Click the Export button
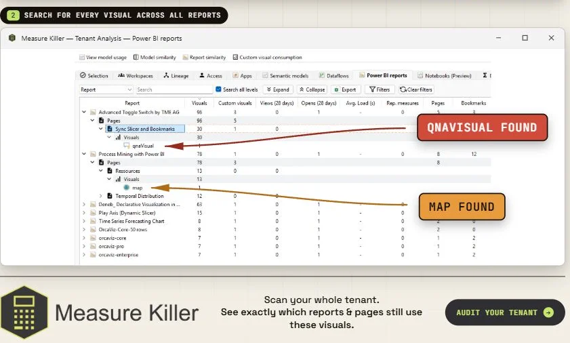 (346, 89)
